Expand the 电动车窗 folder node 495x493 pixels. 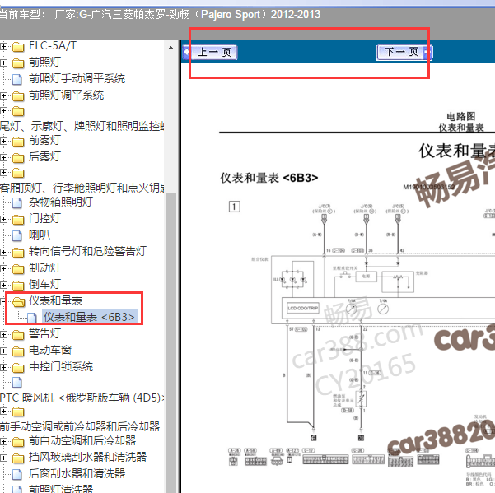3,351
